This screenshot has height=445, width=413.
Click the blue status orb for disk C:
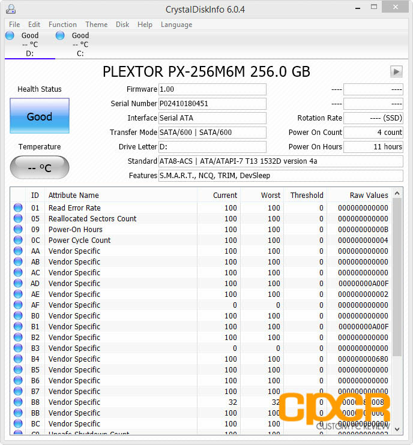60,35
